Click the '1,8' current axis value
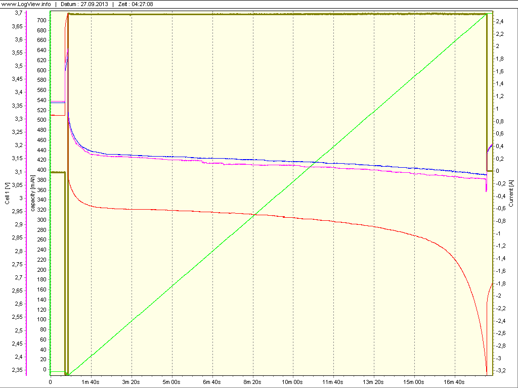 [500, 59]
